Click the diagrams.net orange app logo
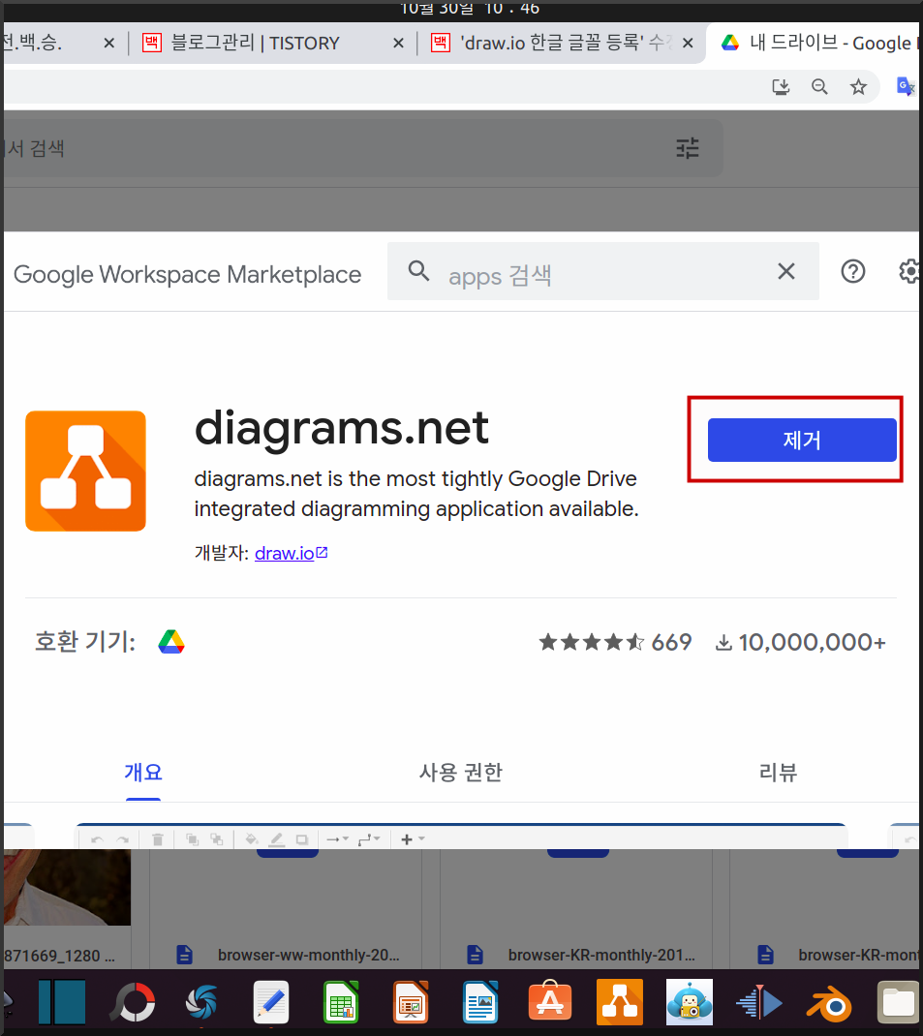 (x=86, y=472)
